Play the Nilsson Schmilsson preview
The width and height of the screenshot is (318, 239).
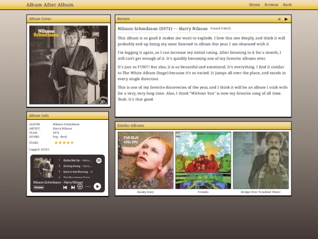point(97,186)
